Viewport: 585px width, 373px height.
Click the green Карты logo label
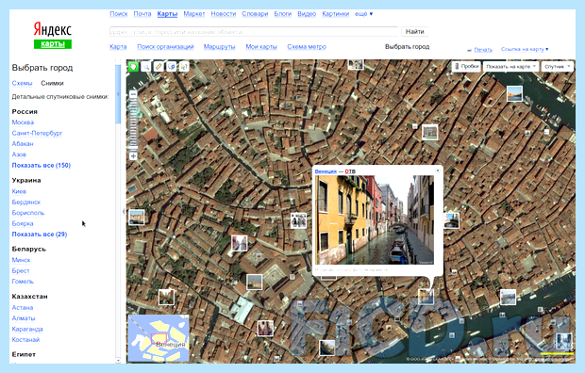[x=53, y=44]
